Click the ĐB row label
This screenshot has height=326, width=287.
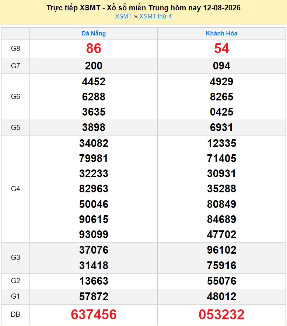pos(15,314)
